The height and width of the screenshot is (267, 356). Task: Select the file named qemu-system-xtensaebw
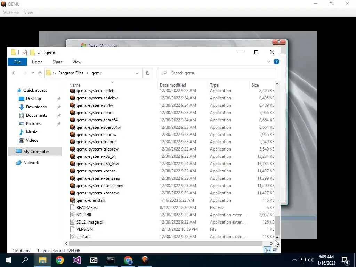click(x=100, y=186)
